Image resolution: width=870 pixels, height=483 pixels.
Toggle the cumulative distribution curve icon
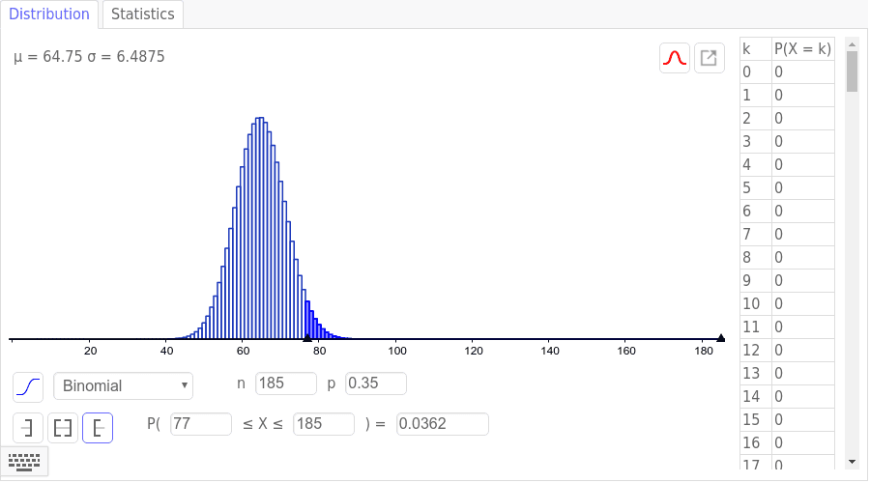28,386
